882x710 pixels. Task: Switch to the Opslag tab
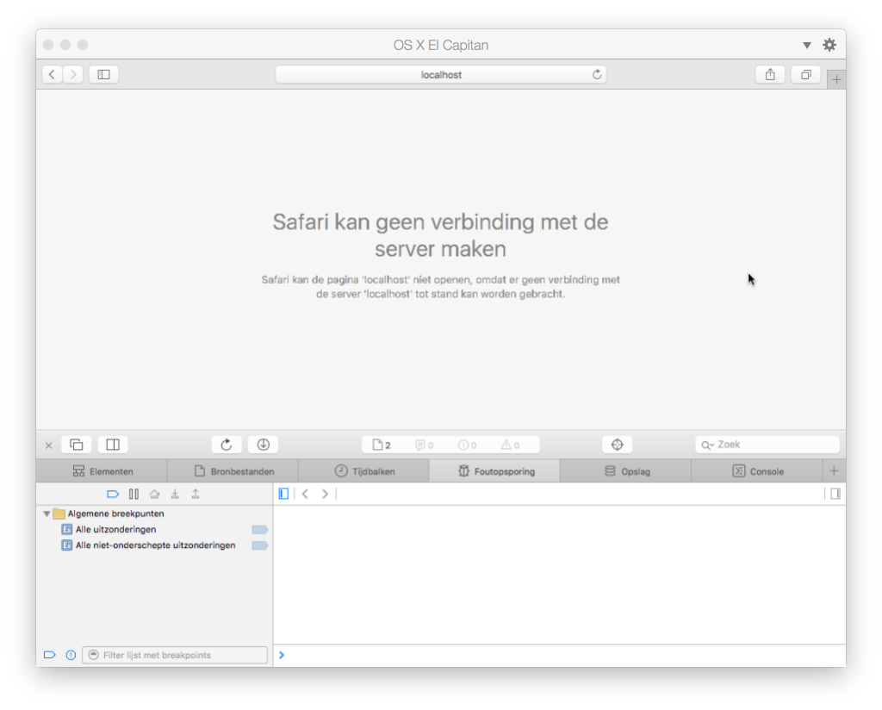coord(625,471)
